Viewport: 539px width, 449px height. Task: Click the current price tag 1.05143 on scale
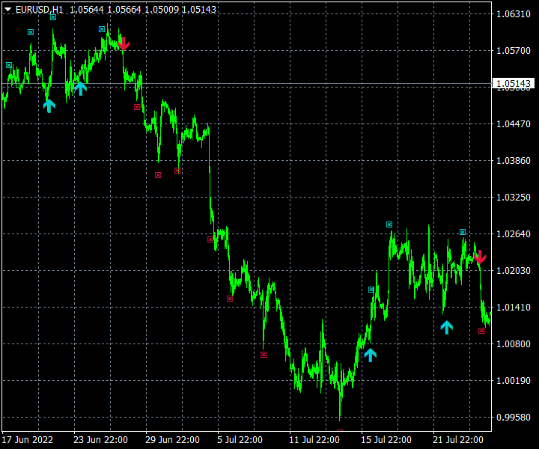click(514, 84)
